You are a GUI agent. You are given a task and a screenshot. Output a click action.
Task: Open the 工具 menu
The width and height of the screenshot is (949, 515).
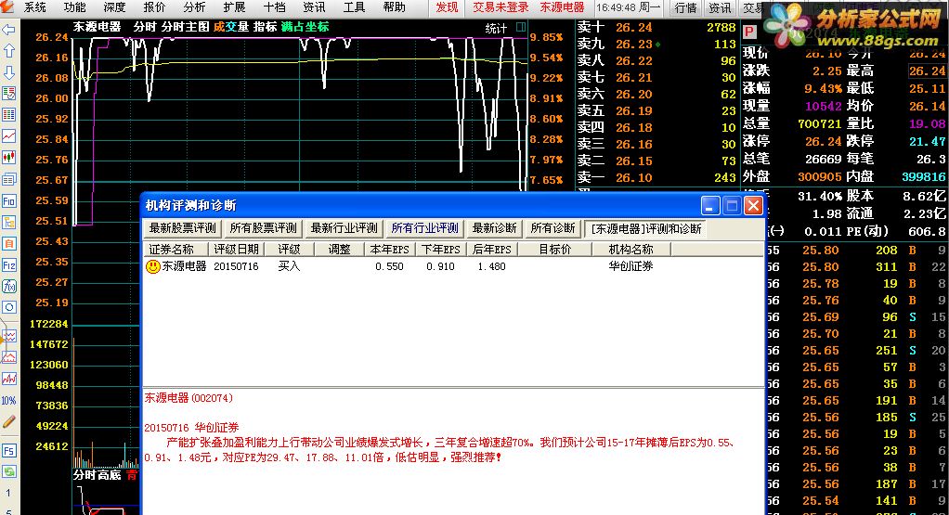click(354, 7)
